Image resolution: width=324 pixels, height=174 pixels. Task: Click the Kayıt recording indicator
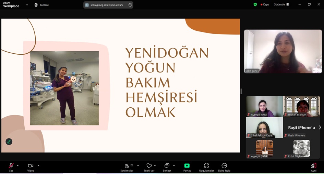tap(265, 4)
